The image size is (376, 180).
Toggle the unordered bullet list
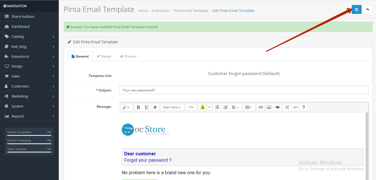coord(217,107)
